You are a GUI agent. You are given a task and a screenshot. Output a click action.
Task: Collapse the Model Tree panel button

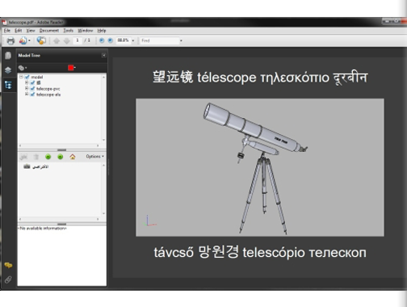coord(103,56)
